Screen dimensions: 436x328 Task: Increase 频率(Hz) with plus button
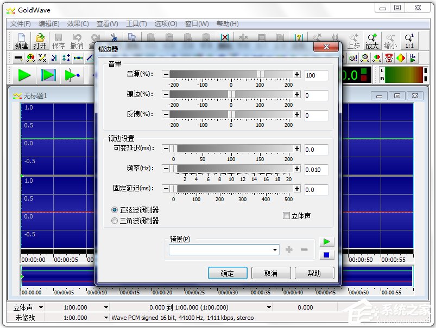pos(297,169)
